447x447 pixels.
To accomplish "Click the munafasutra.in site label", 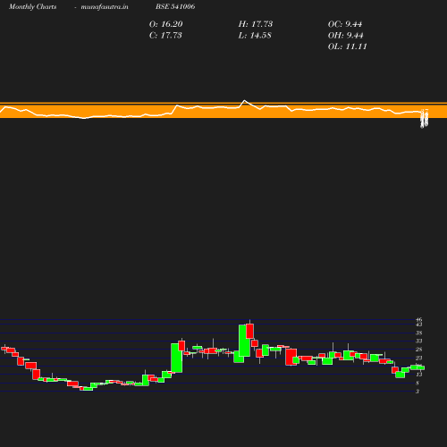I will click(105, 6).
